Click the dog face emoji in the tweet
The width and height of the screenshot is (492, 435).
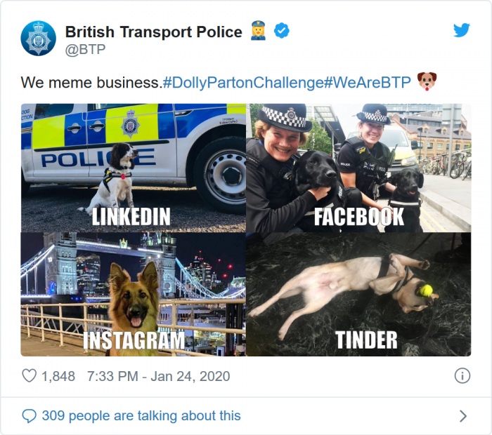[x=427, y=81]
